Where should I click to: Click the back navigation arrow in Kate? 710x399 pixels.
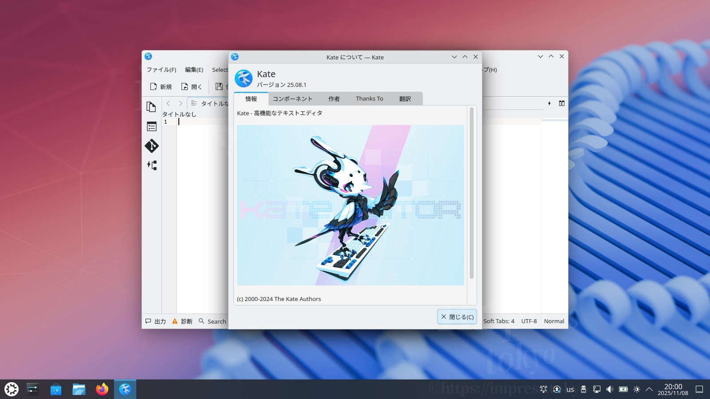click(168, 103)
